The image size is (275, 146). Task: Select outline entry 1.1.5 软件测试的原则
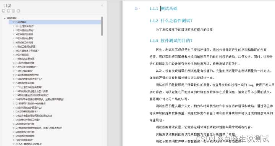click(x=23, y=39)
